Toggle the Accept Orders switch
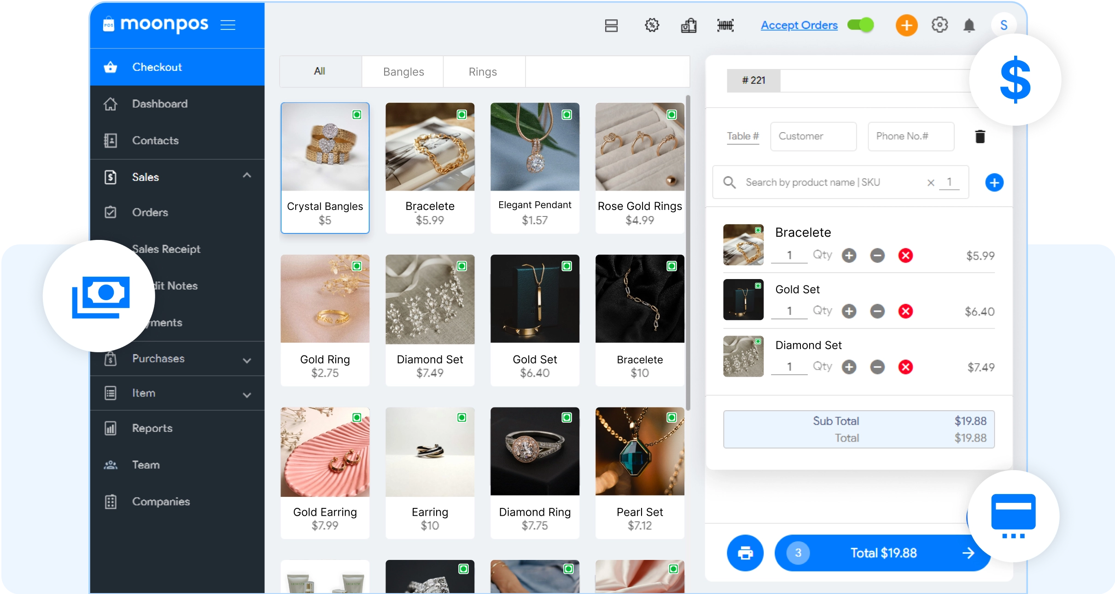 tap(860, 25)
